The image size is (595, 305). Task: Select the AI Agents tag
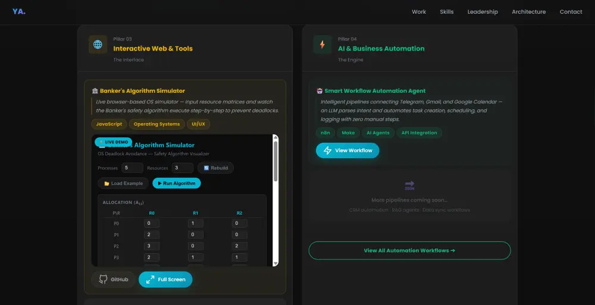378,133
